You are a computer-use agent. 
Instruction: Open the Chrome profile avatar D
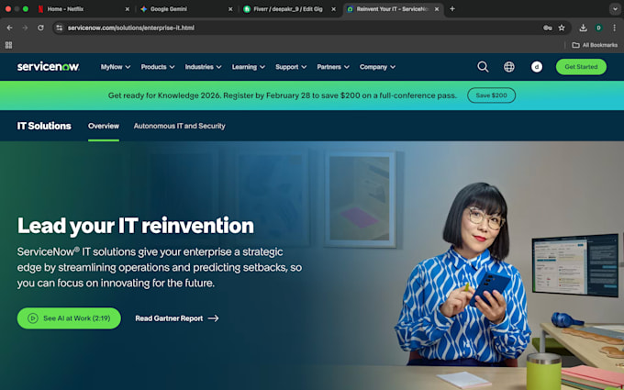(598, 28)
